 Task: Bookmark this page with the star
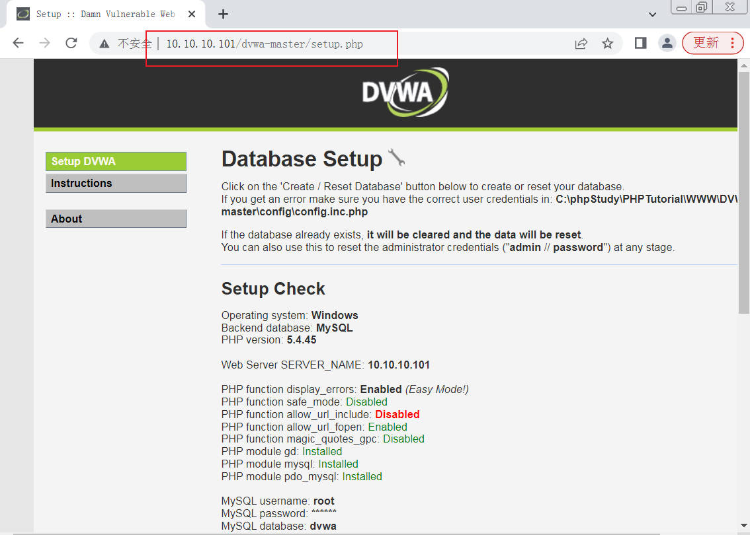pos(607,44)
